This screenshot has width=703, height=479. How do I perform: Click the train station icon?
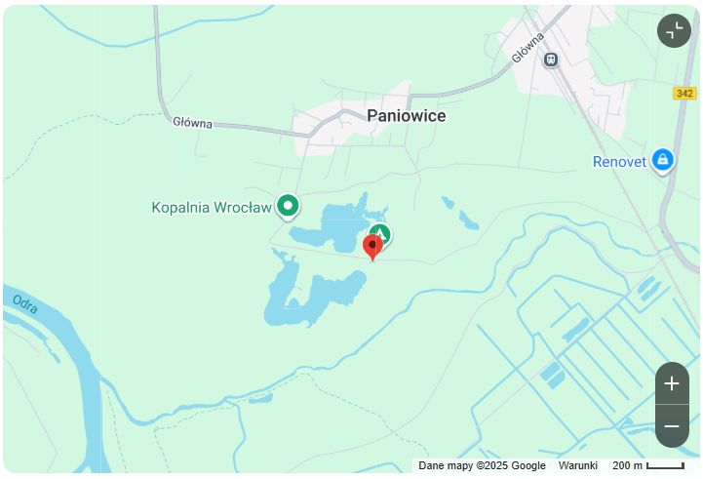(x=551, y=60)
